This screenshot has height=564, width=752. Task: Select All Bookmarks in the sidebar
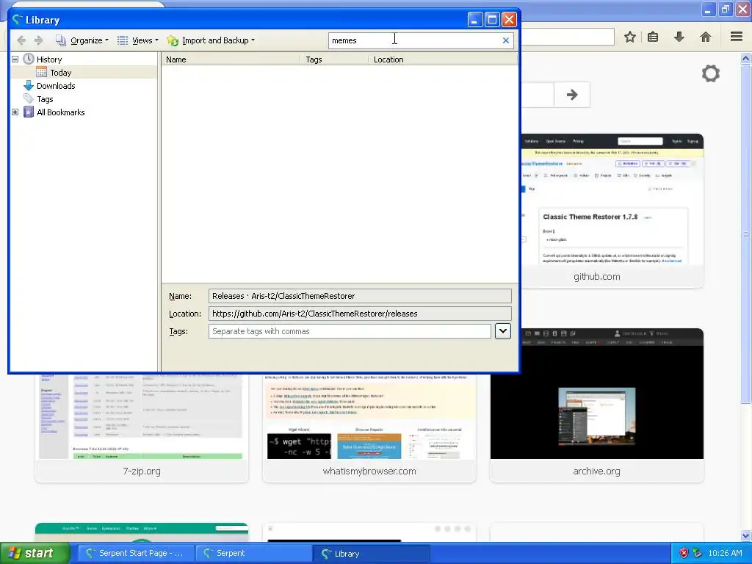pos(60,112)
